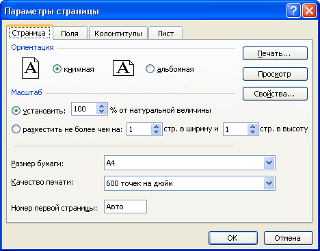Click the Просмотр button
The width and height of the screenshot is (320, 251).
coord(275,74)
